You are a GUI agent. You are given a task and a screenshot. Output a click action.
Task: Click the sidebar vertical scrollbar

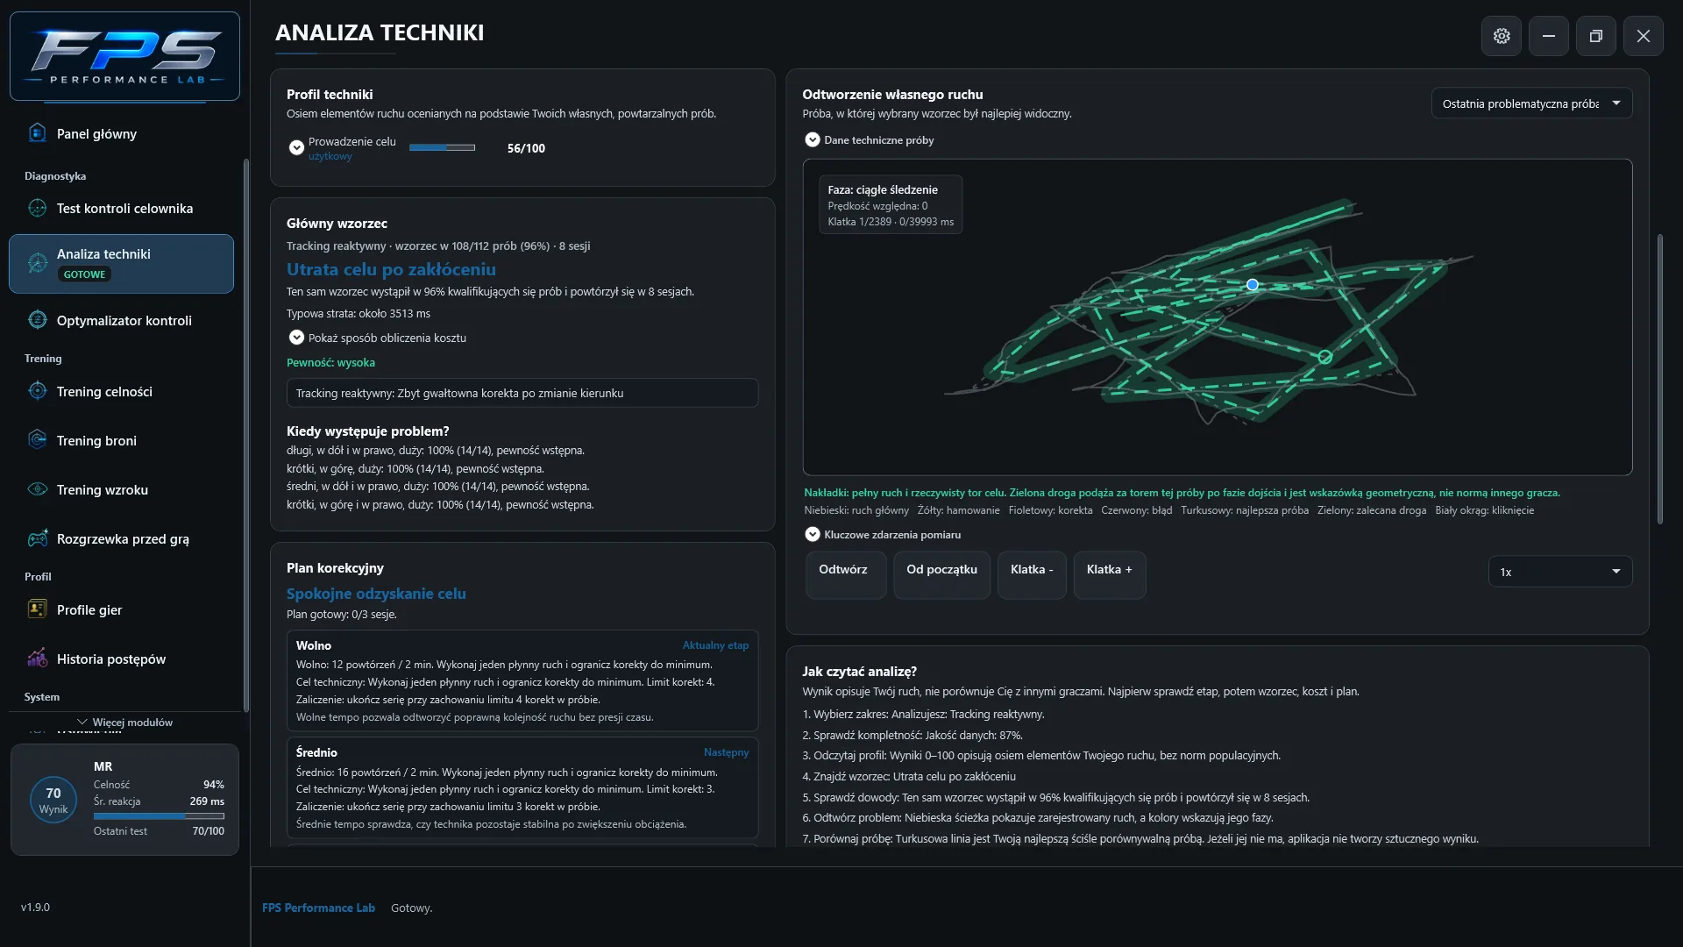point(246,434)
